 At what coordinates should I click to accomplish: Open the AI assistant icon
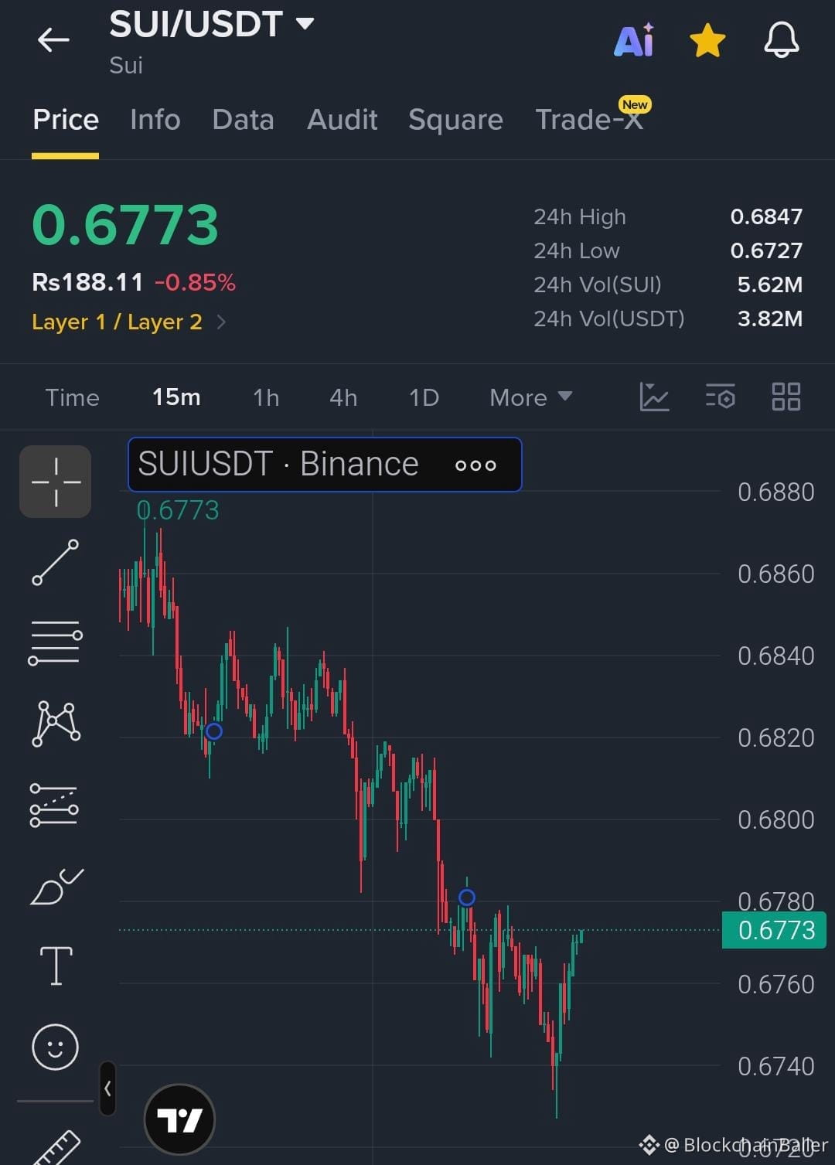pyautogui.click(x=634, y=39)
